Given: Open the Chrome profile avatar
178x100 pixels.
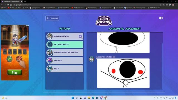Looking at the screenshot, I should tap(173, 5).
